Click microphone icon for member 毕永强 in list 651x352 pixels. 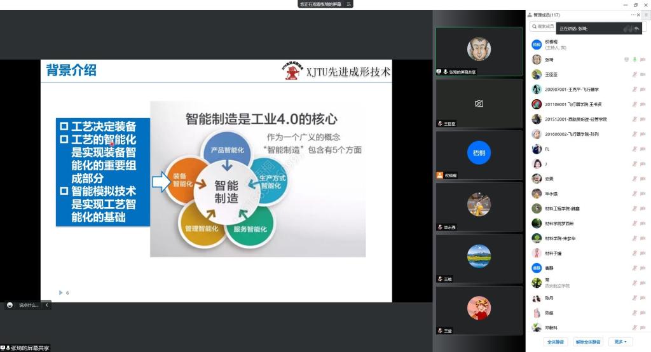(634, 194)
